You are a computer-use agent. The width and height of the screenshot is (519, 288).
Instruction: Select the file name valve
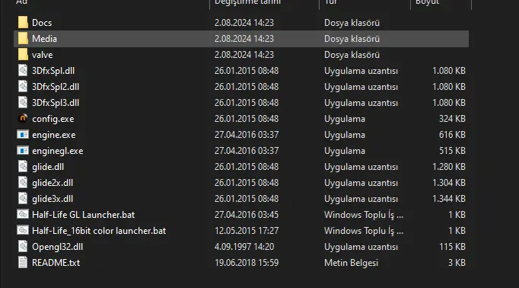(x=43, y=55)
